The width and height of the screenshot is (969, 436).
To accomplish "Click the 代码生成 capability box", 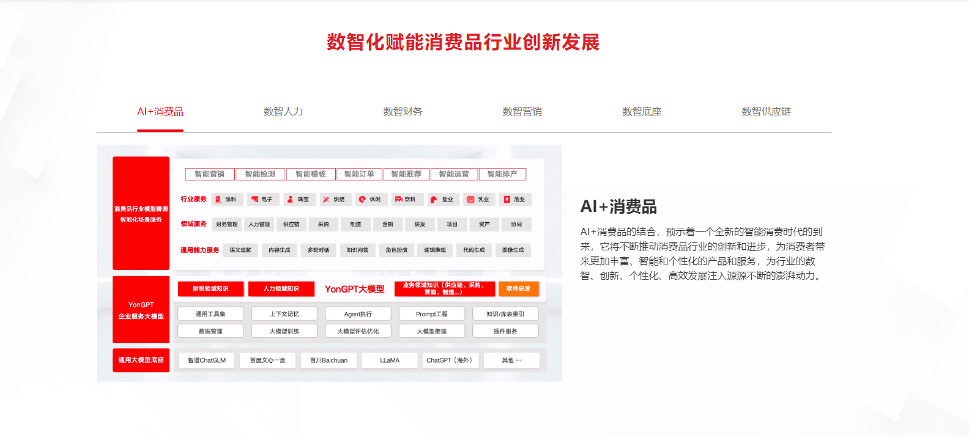I will (x=474, y=250).
